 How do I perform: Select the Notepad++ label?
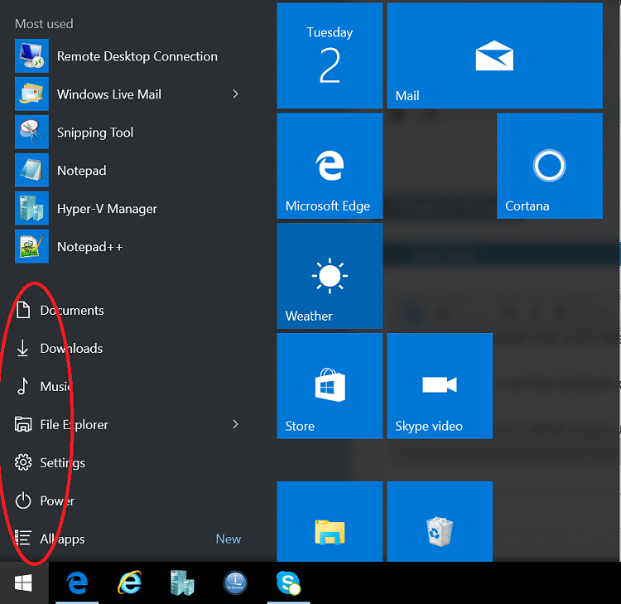point(90,247)
